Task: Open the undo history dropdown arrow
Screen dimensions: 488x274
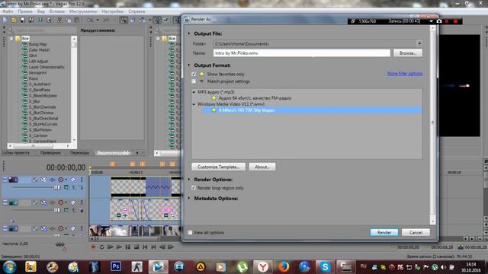Action: (98, 21)
